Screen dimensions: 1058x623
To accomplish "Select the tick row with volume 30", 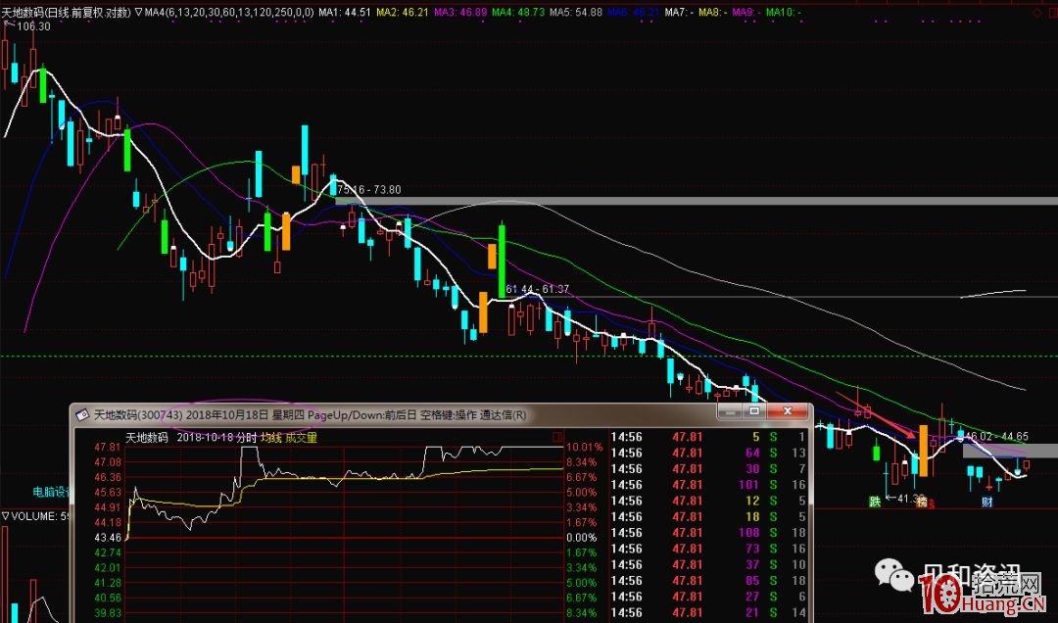I will pyautogui.click(x=708, y=469).
